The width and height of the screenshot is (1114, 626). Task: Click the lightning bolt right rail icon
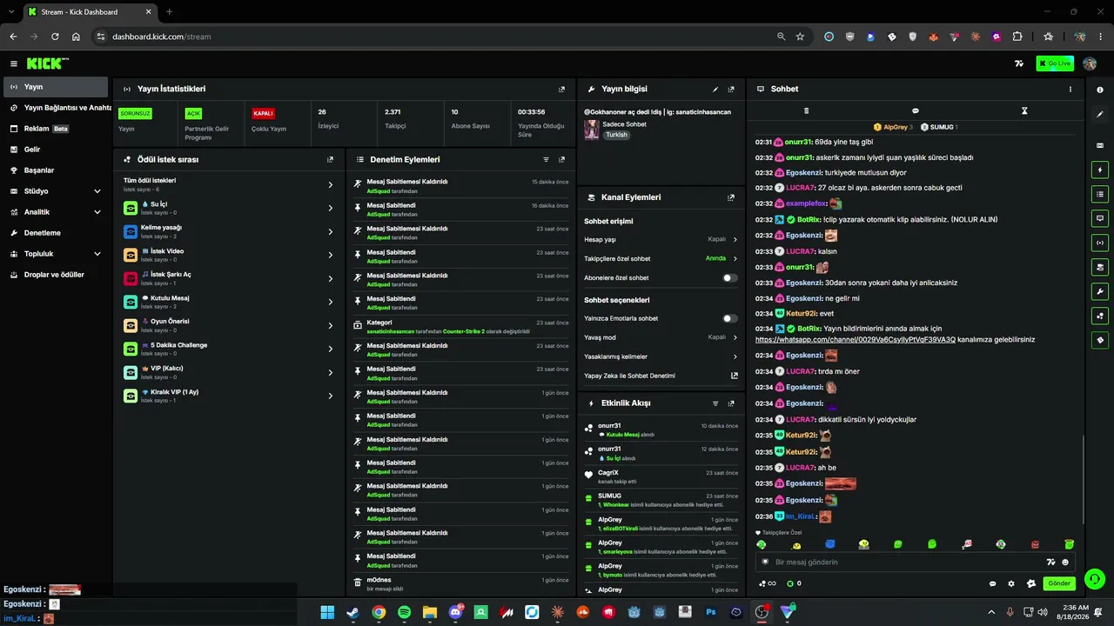1100,170
